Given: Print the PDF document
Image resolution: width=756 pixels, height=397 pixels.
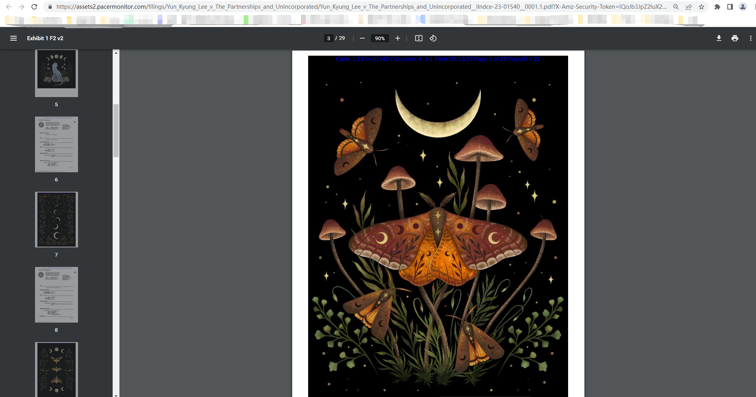Looking at the screenshot, I should click(735, 38).
